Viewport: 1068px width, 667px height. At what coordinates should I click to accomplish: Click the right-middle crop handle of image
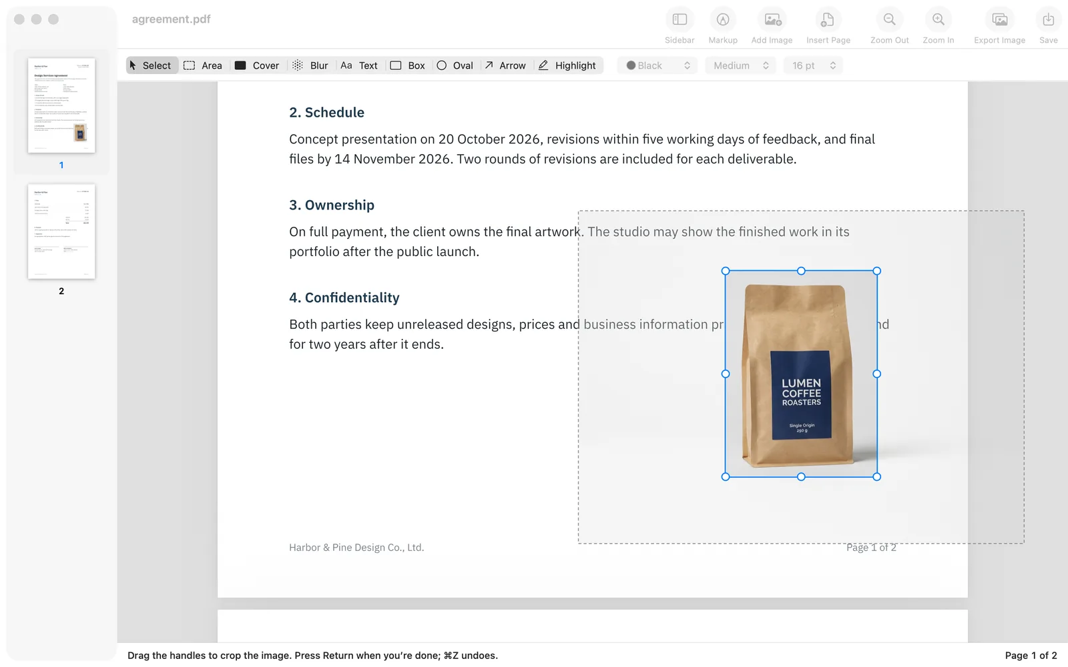877,374
